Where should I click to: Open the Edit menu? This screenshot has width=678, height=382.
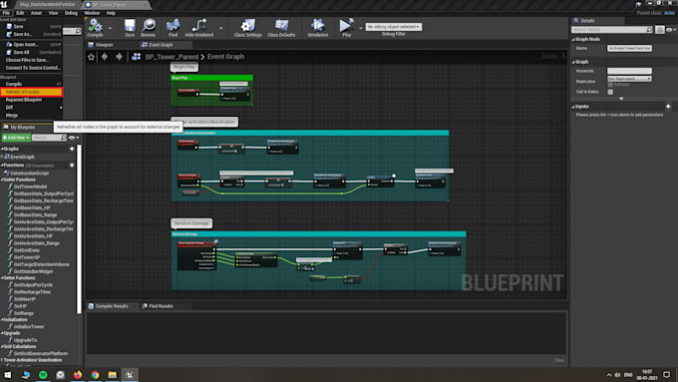click(20, 13)
